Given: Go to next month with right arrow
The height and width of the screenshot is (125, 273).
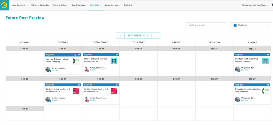Looking at the screenshot, I should (x=156, y=36).
